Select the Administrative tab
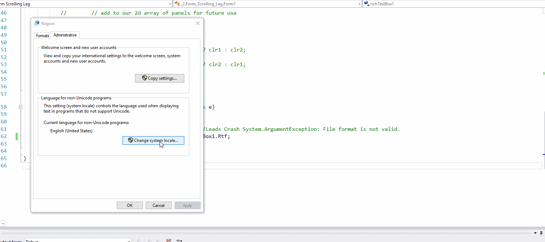Screen dimensions: 545x242 (65, 35)
